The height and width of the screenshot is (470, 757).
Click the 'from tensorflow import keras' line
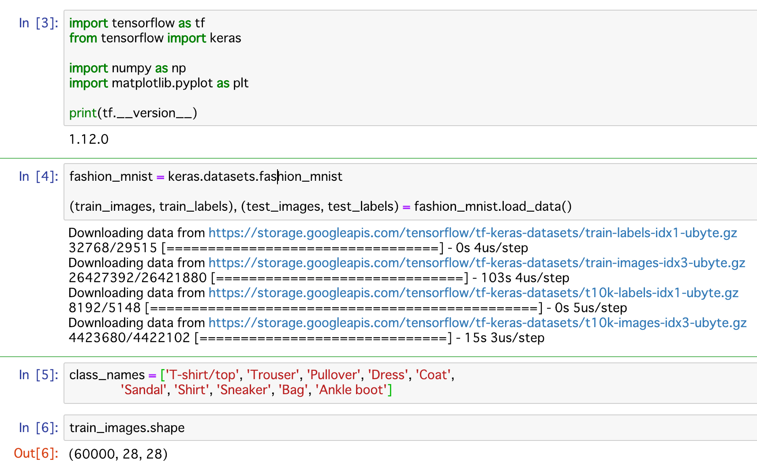[x=155, y=38]
